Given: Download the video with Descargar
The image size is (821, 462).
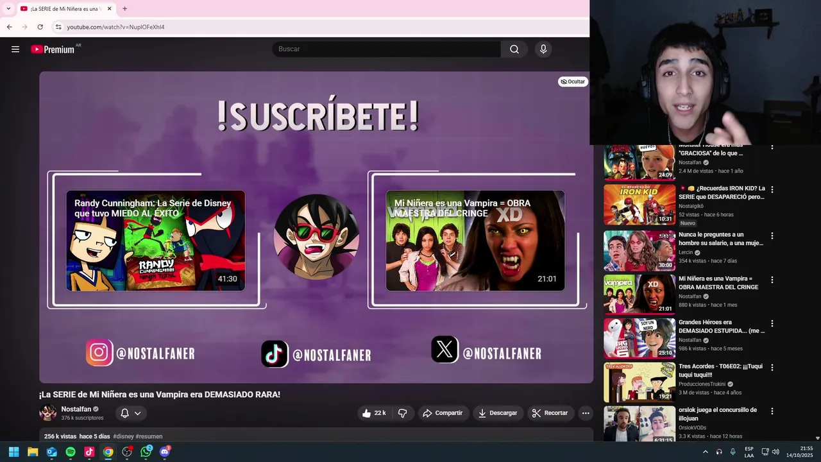Looking at the screenshot, I should [x=498, y=413].
